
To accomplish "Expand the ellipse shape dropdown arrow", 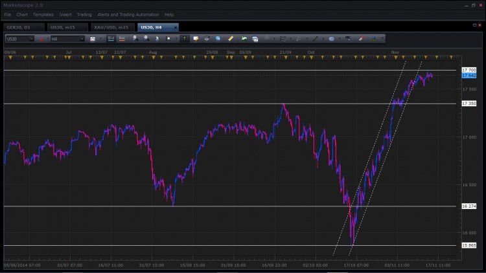I will [340, 39].
